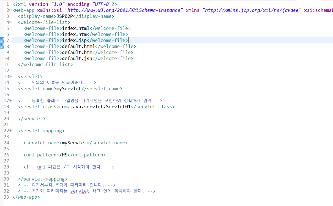Viewport: 333px width, 206px height.
Task: Click line number 27 in the gutter
Action: point(6,161)
